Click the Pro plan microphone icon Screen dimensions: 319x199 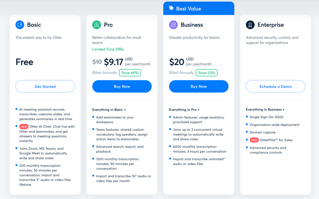(97, 25)
